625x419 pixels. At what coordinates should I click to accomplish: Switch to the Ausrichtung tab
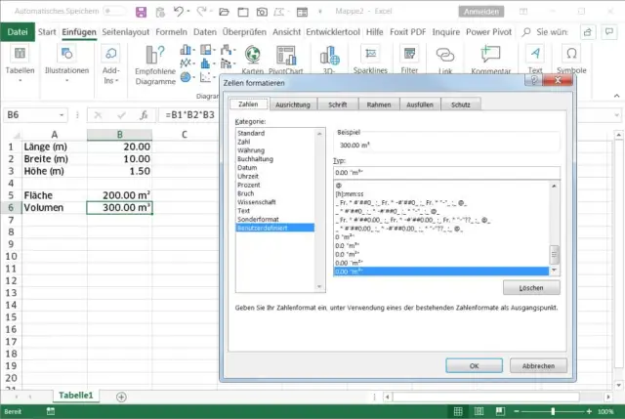tap(294, 104)
